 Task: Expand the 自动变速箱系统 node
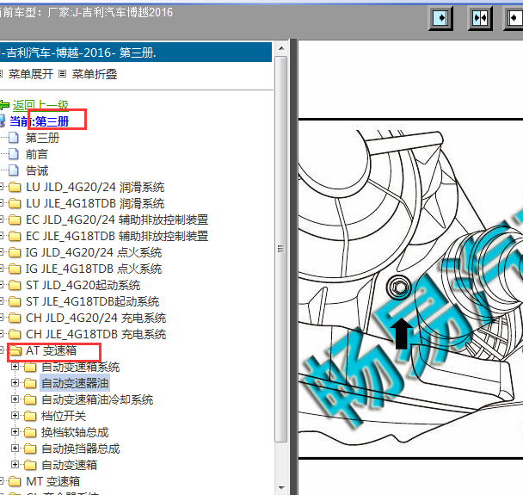tap(15, 367)
